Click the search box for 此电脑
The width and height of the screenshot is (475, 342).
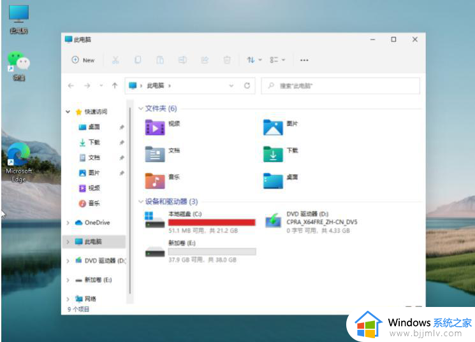coord(340,85)
